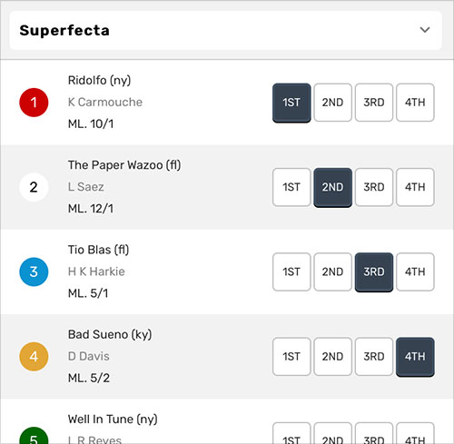Deselect 1ST for Ridolfo
Screen dimensions: 454x444
[x=291, y=103]
